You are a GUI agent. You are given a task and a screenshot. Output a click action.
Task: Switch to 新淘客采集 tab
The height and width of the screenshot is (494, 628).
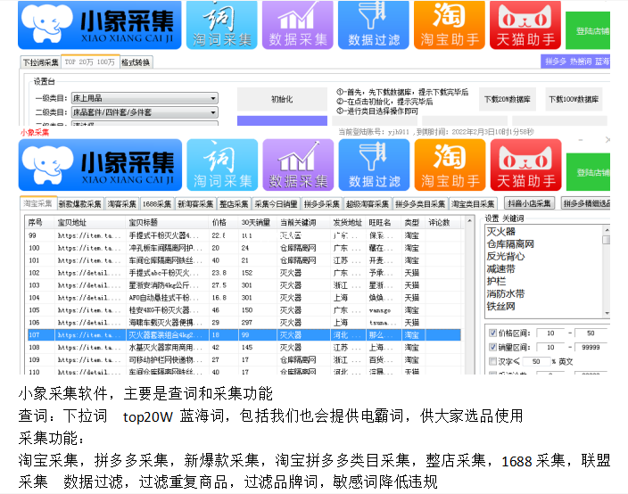click(x=195, y=204)
